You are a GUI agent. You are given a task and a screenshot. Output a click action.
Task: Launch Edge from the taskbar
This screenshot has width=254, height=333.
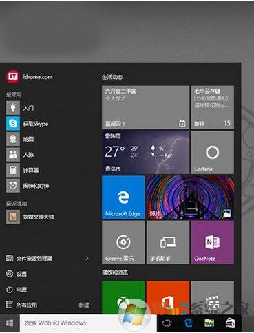tap(189, 323)
